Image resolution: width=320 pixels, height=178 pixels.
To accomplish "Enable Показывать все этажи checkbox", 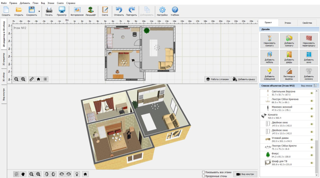I will coord(204,172).
